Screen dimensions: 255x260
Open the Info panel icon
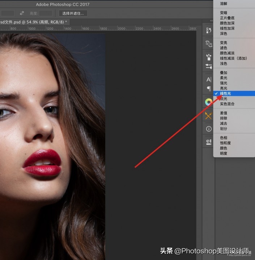pyautogui.click(x=209, y=129)
